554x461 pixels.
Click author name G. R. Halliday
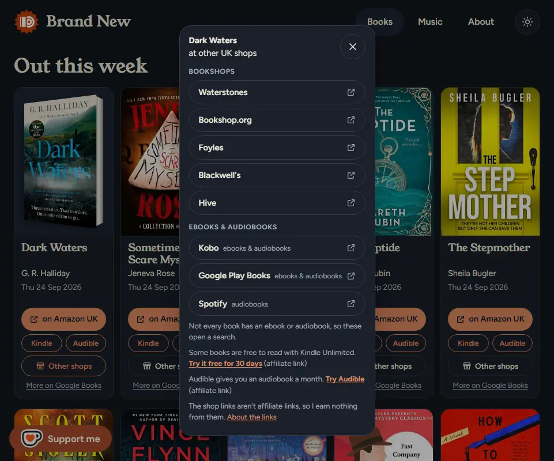tap(46, 273)
